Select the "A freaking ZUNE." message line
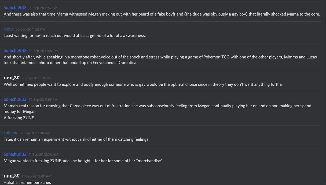This screenshot has height=185, width=326. (x=19, y=118)
